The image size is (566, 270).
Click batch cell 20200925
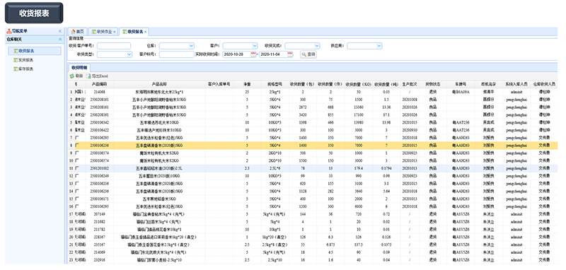410,153
